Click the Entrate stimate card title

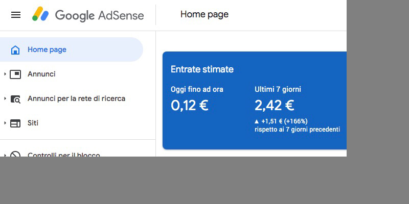coord(202,69)
